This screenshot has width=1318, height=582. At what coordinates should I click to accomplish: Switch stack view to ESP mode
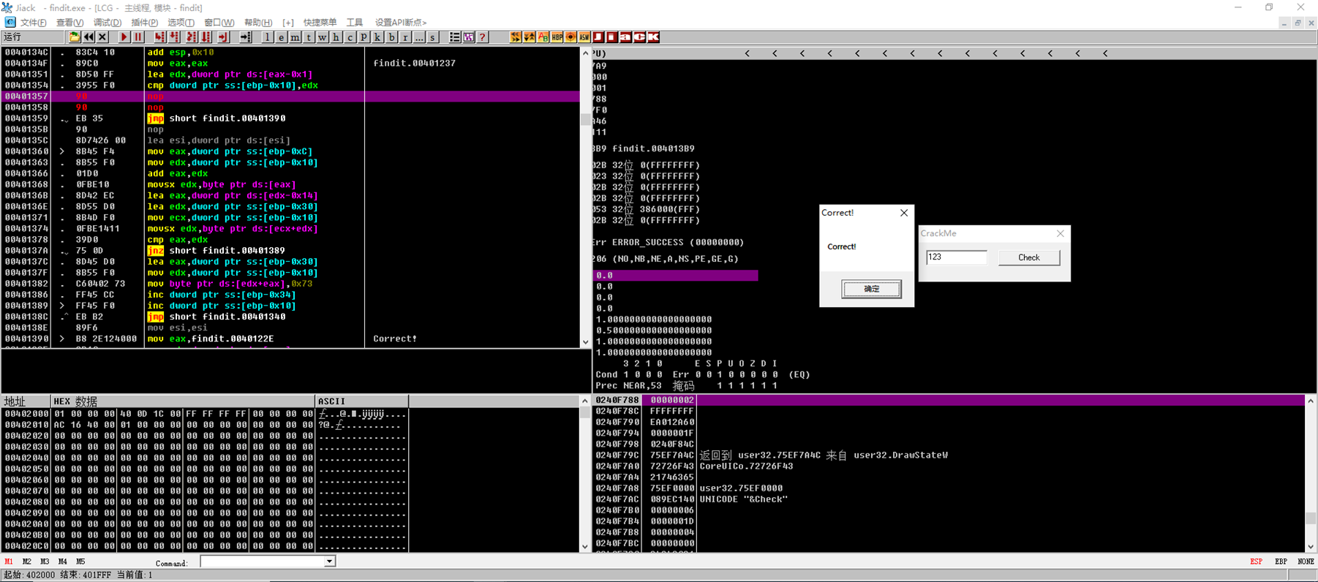click(1256, 562)
